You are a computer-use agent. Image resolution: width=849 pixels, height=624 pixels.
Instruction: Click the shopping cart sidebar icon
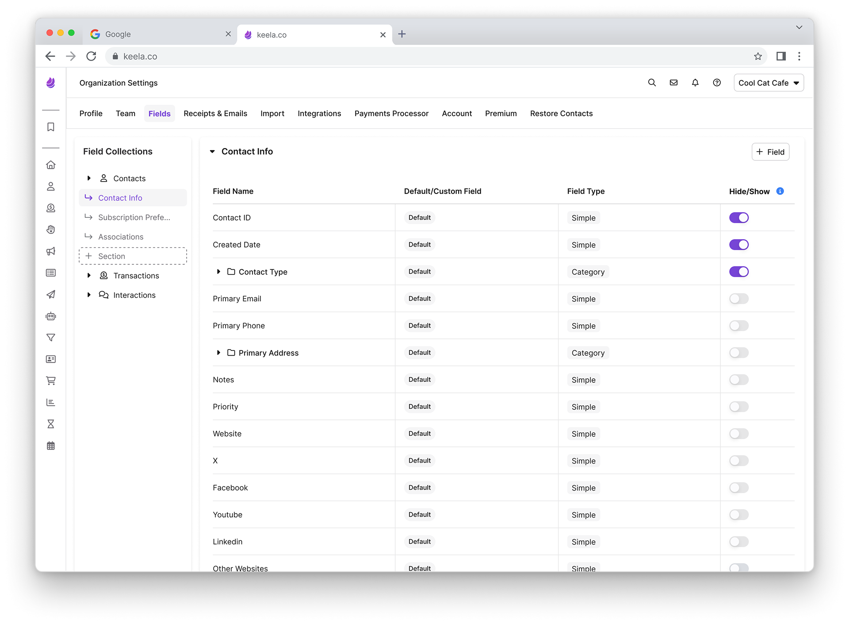pos(51,380)
